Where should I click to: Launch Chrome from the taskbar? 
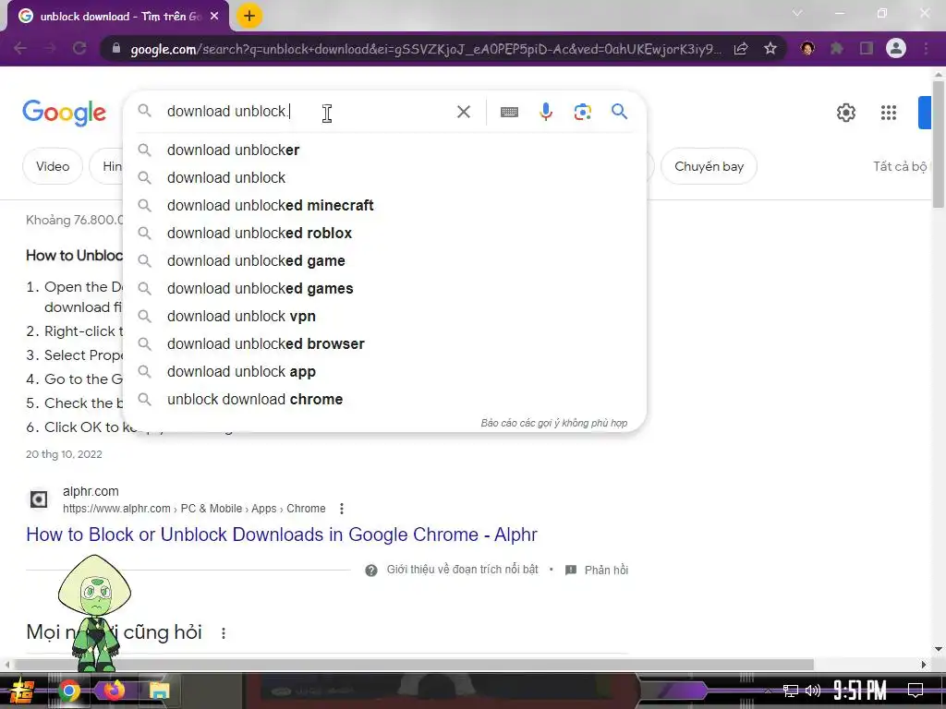click(69, 691)
